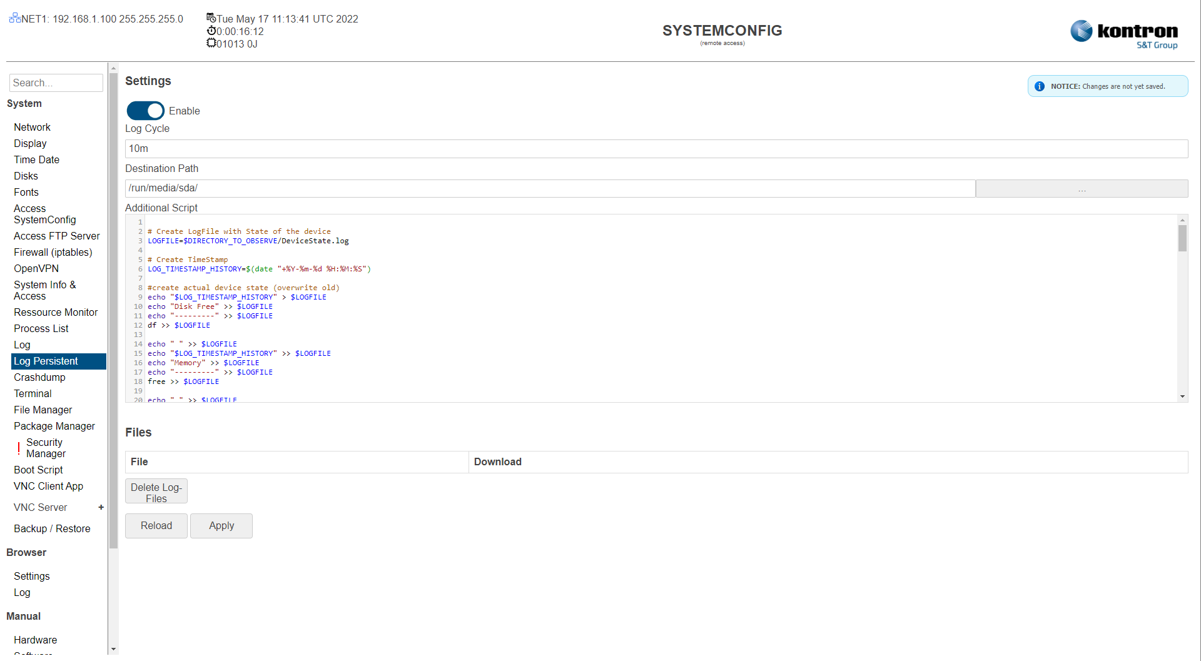Open the Terminal page
The image size is (1201, 661).
tap(33, 393)
